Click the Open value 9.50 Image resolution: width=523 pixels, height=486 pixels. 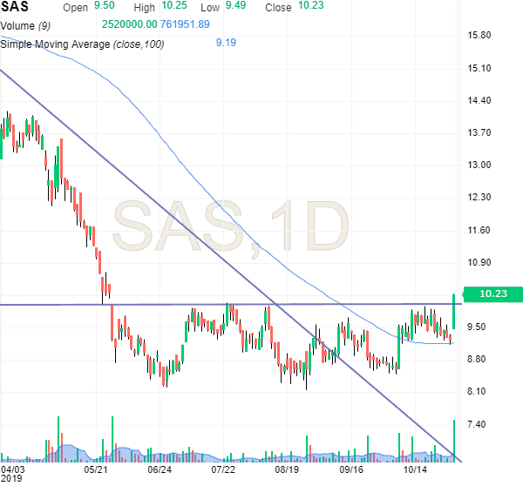[x=105, y=8]
